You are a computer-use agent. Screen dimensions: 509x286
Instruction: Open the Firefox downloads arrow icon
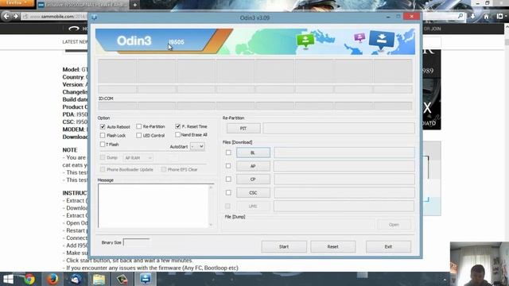[472, 16]
